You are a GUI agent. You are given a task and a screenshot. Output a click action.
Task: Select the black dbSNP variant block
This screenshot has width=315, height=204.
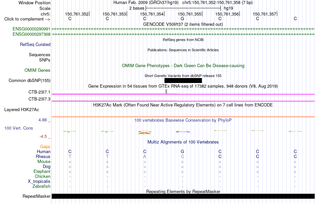click(183, 81)
